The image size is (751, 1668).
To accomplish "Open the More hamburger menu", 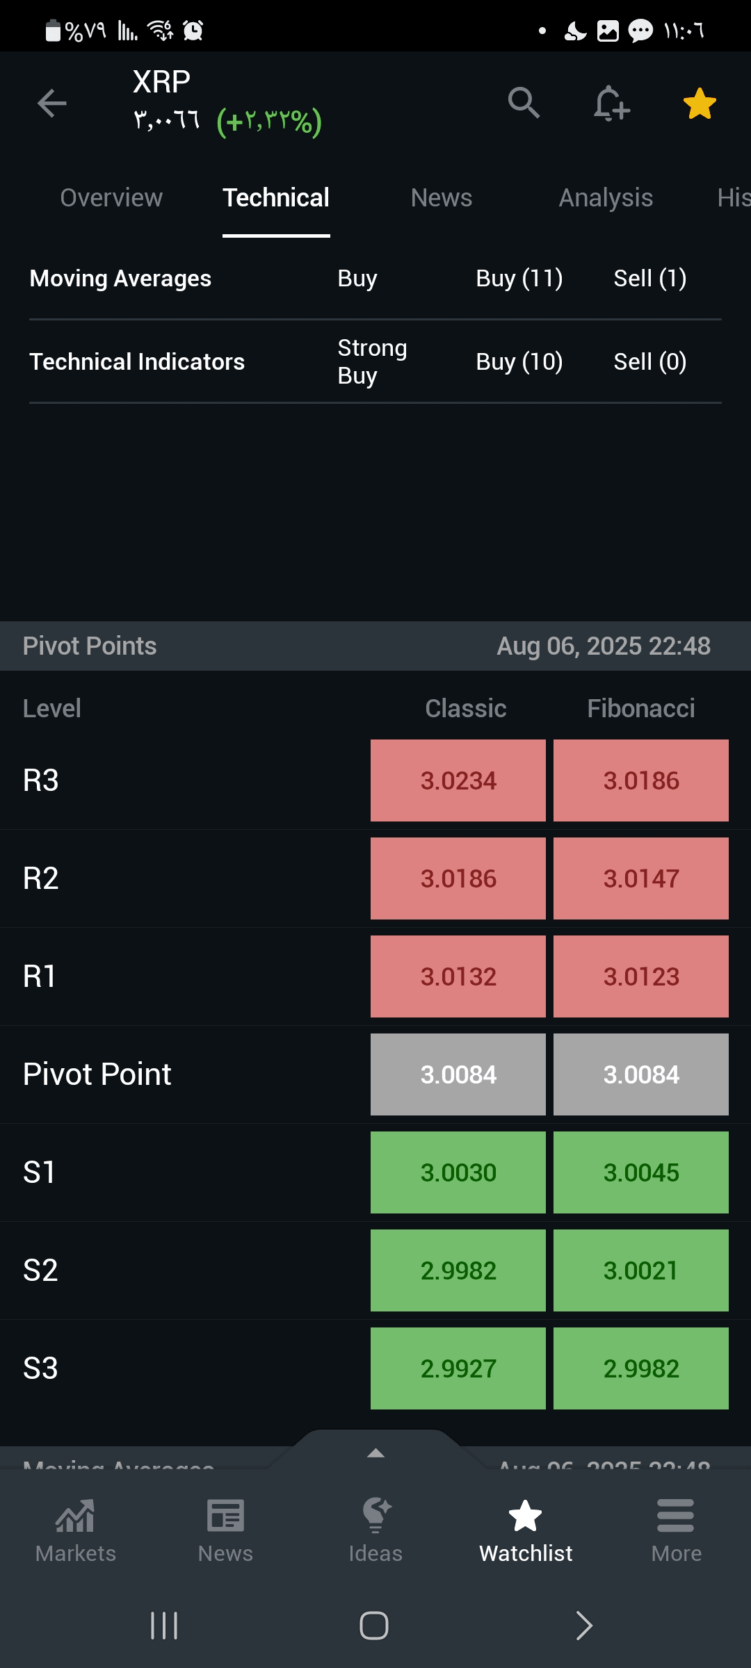I will (x=676, y=1515).
